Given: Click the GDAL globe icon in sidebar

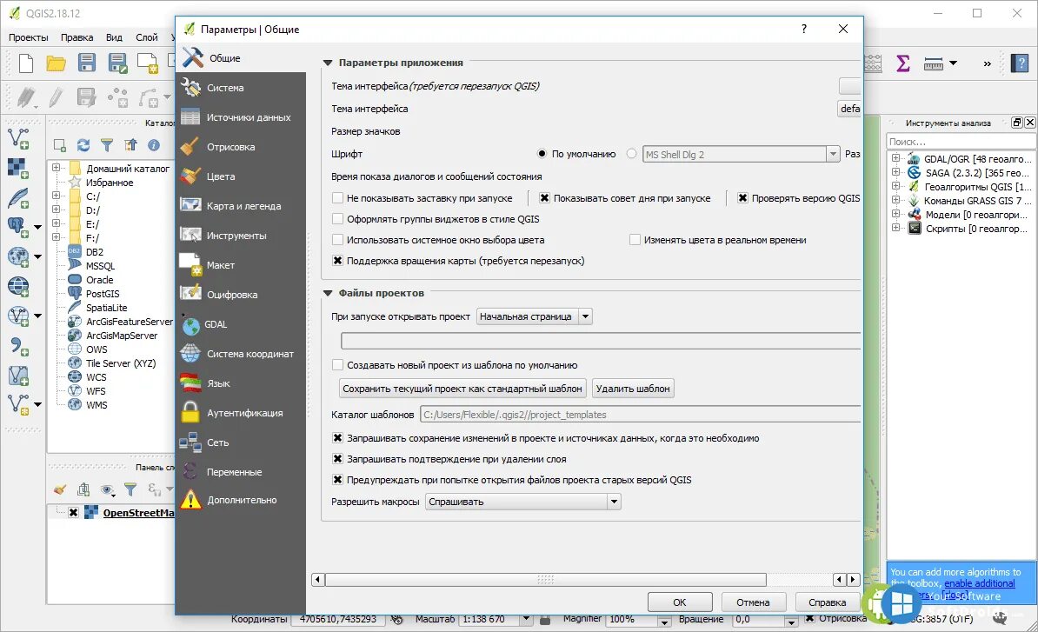Looking at the screenshot, I should (190, 325).
